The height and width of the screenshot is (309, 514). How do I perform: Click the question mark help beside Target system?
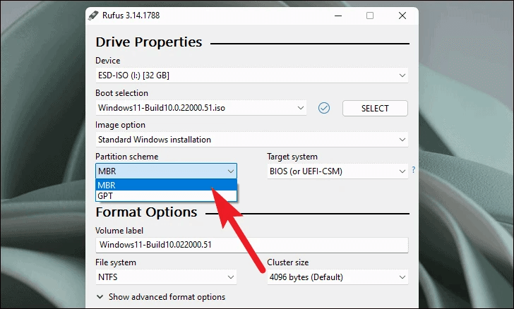point(413,171)
